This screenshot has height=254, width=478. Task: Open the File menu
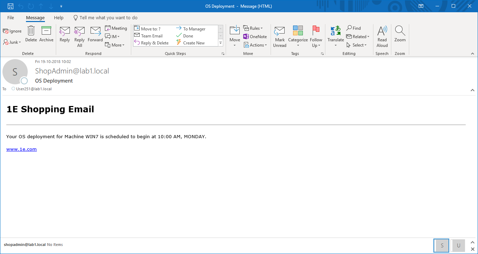pyautogui.click(x=11, y=18)
